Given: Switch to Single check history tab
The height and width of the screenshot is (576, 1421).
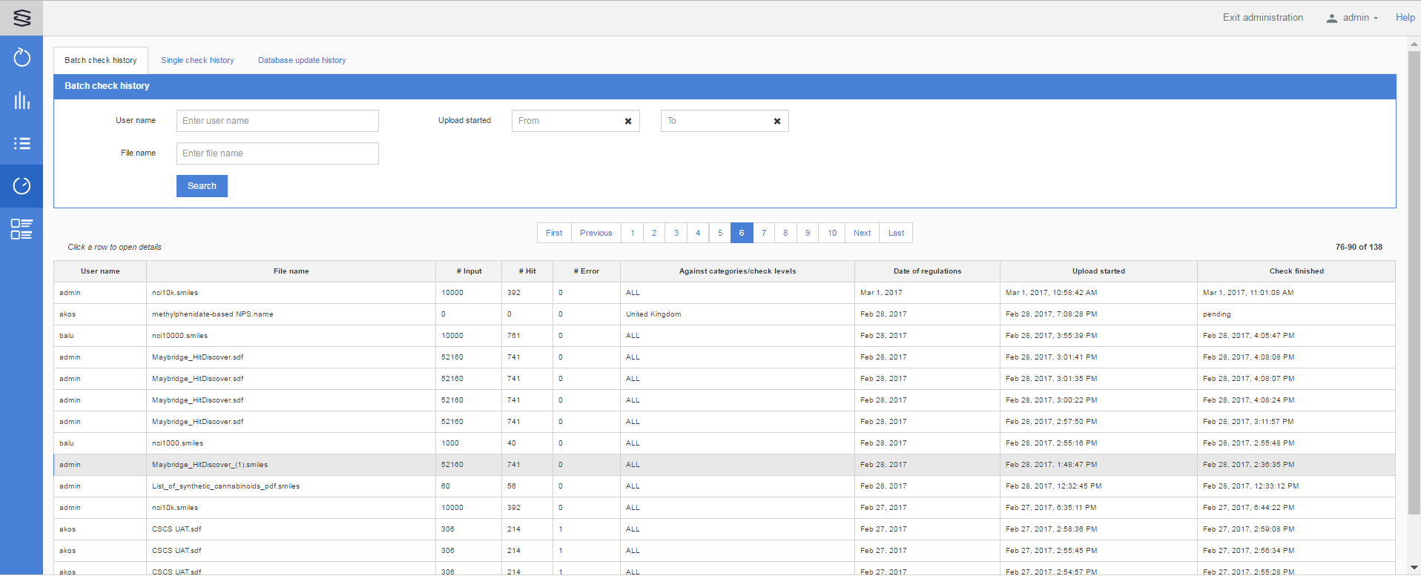Looking at the screenshot, I should pyautogui.click(x=197, y=60).
